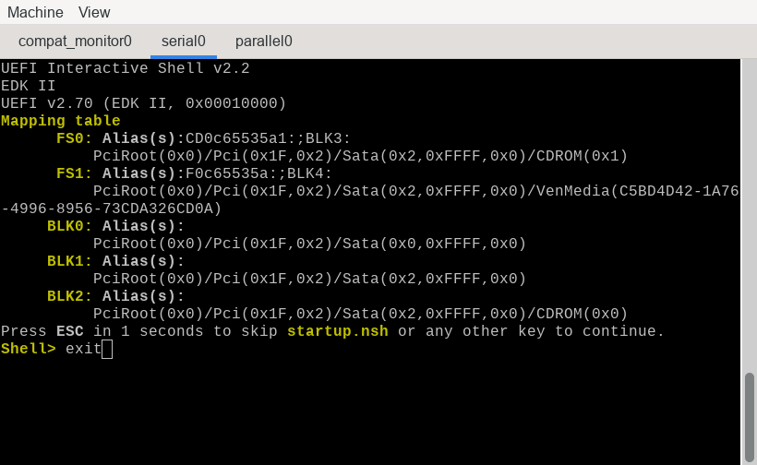Click the BLK0: mapping label
757x465 pixels.
69,226
